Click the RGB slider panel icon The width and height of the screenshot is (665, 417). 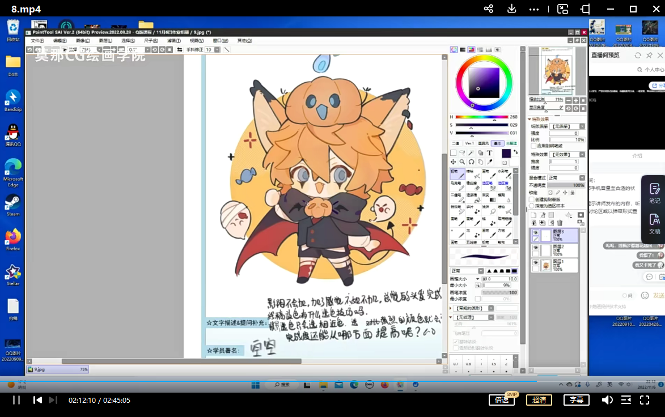(x=463, y=50)
